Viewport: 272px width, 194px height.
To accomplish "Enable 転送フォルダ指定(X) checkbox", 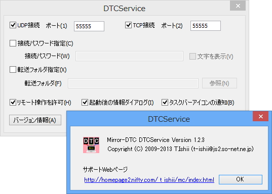I will click(13, 70).
